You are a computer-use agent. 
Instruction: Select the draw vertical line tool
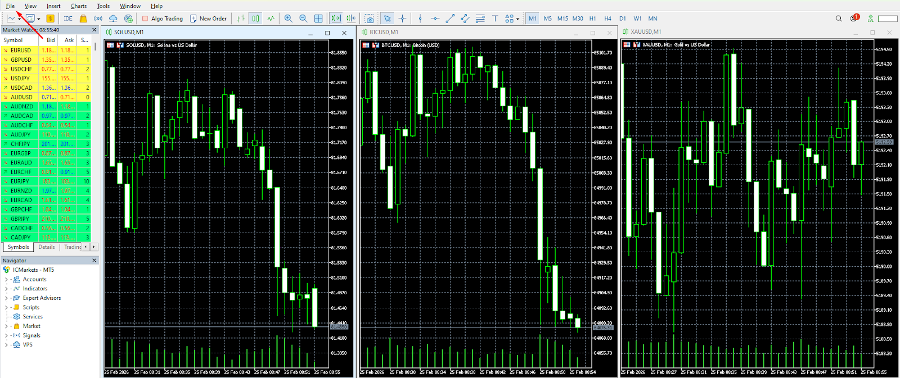click(420, 19)
